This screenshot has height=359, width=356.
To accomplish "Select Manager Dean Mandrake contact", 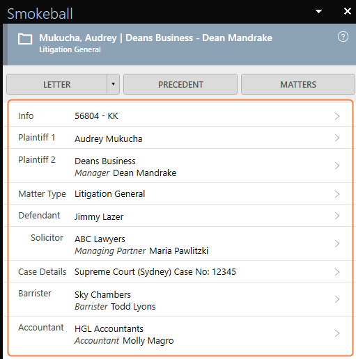I will pyautogui.click(x=125, y=173).
